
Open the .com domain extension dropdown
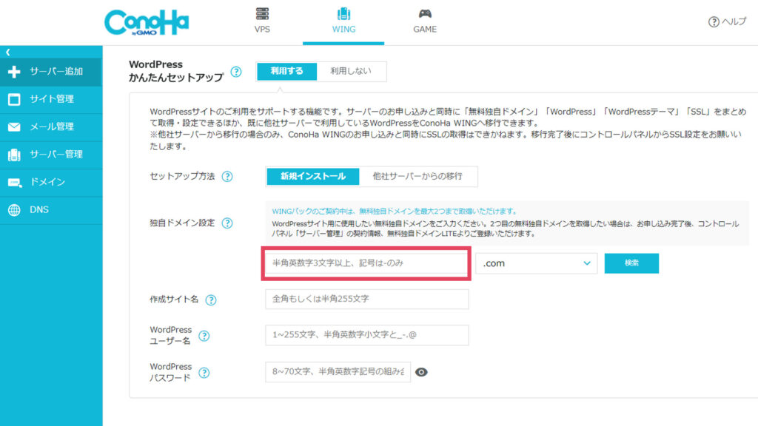click(x=537, y=263)
